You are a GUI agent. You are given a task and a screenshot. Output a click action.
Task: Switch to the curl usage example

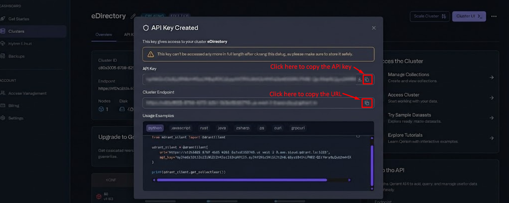pos(278,128)
